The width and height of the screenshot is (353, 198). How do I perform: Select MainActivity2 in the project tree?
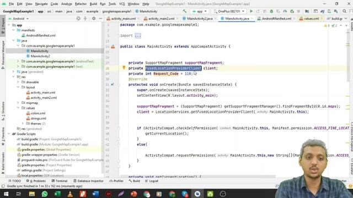click(40, 56)
